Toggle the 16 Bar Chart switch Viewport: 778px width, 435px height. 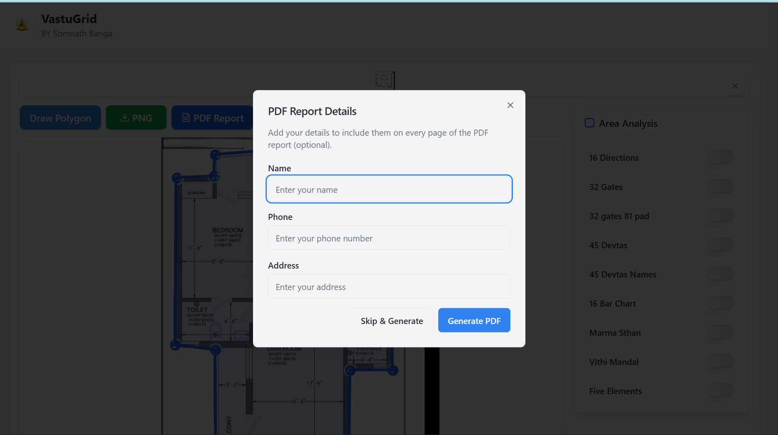(x=721, y=303)
